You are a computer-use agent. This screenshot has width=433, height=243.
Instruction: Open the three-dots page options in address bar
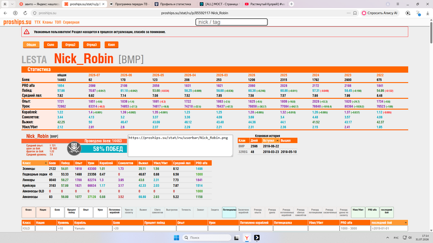[349, 13]
